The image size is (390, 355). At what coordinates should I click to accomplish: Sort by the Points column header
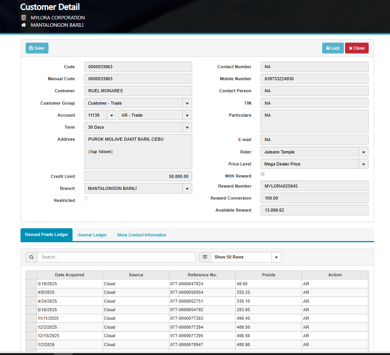click(268, 275)
